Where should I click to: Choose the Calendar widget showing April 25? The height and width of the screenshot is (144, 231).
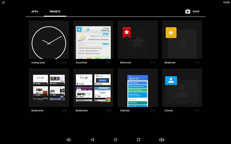click(x=138, y=91)
